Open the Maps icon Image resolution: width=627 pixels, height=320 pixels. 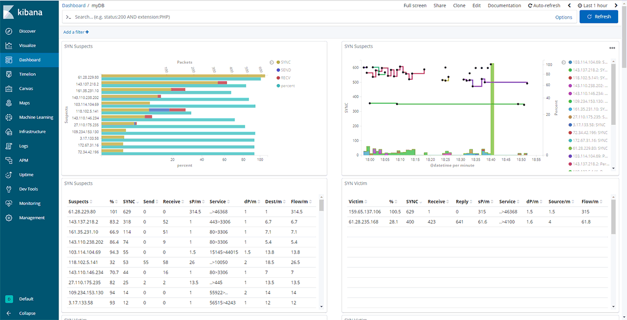(x=9, y=103)
